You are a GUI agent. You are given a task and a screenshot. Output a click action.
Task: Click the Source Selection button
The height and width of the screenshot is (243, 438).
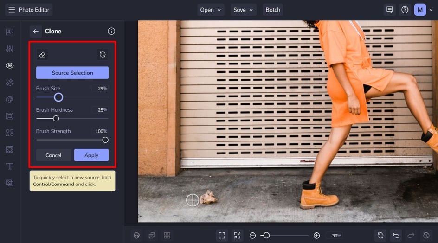pos(72,73)
